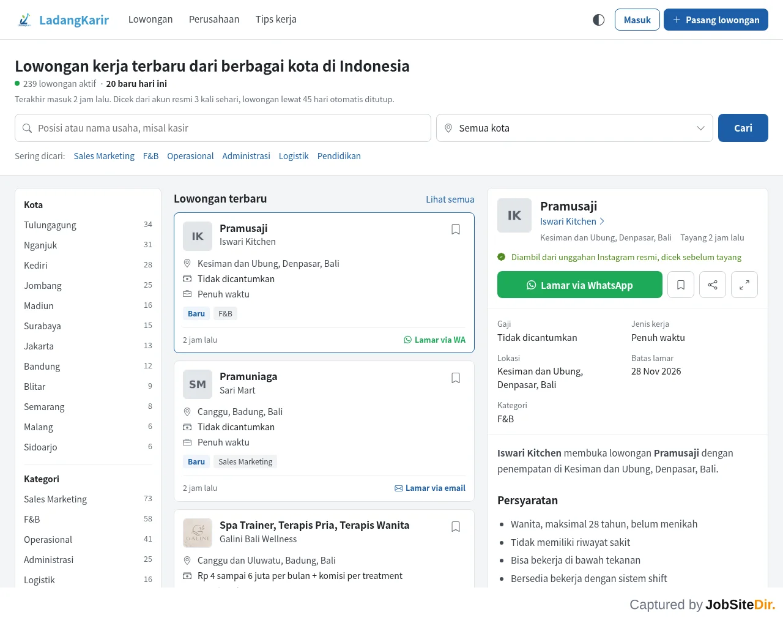Select quick search Pendidikan
This screenshot has width=783, height=623.
[x=339, y=156]
